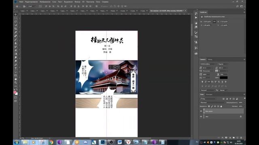Viewport: 259px width, 145px height.
Task: Open the anti-aliasing method dropdown
Action: pyautogui.click(x=224, y=90)
